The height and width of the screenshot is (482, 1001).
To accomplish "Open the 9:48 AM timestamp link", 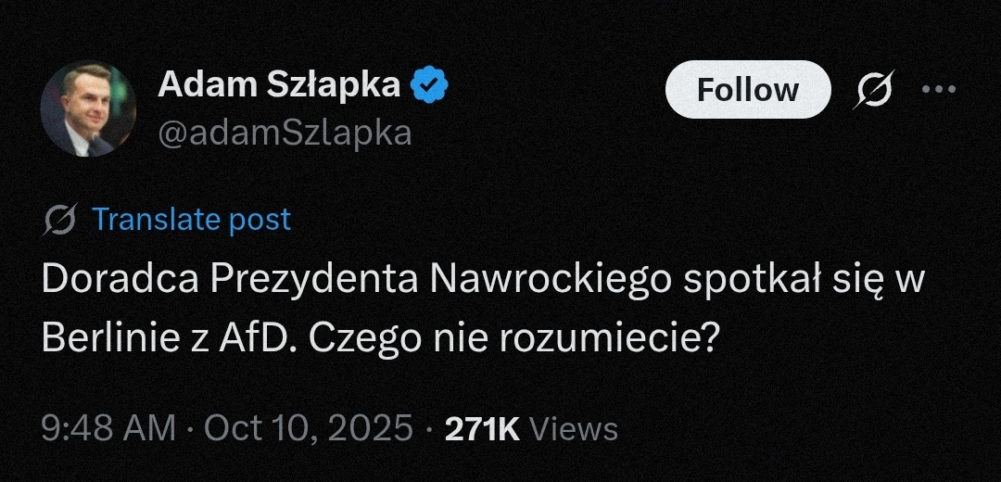I will pyautogui.click(x=108, y=428).
